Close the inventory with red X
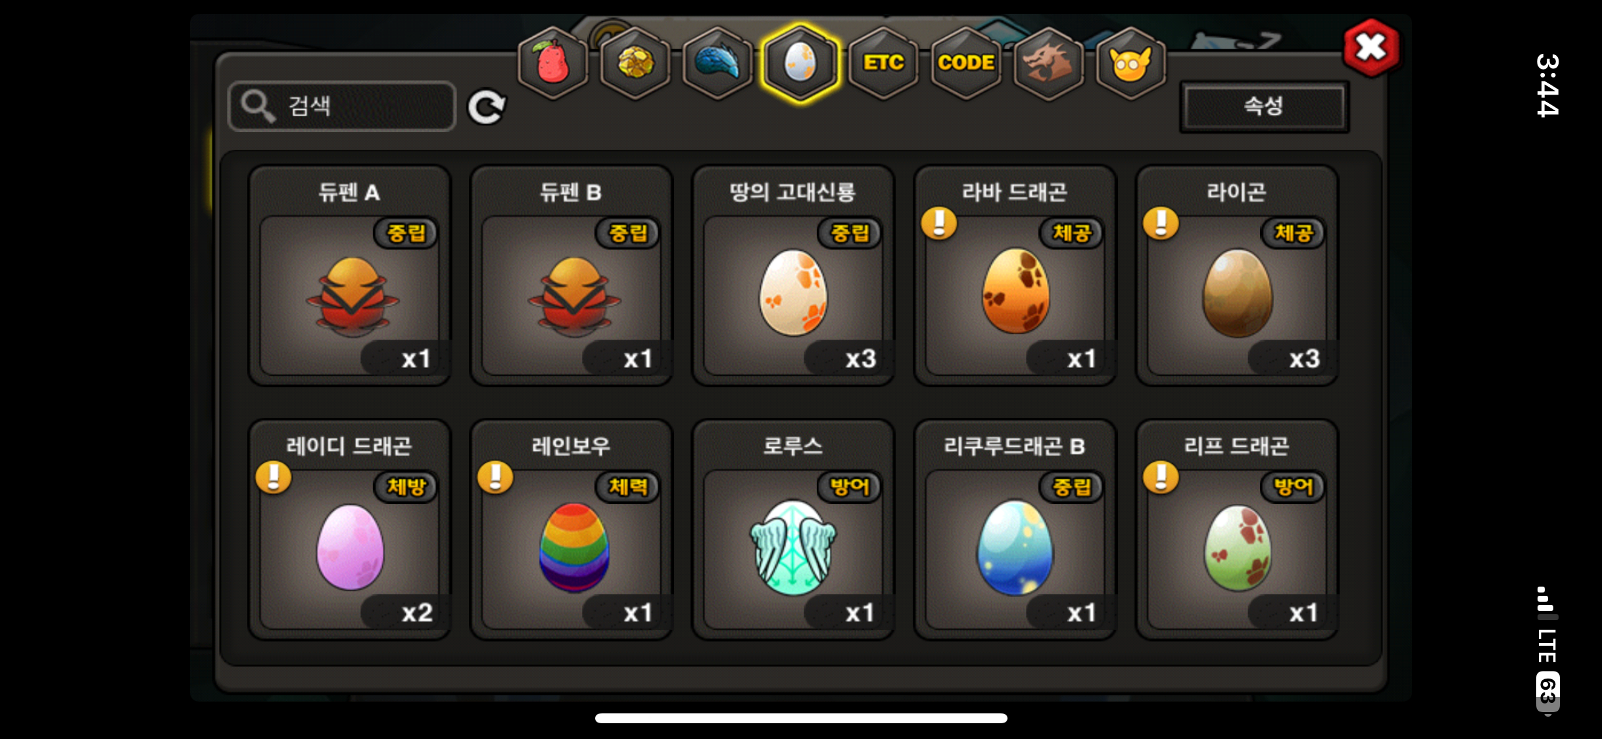1602x739 pixels. (x=1371, y=48)
